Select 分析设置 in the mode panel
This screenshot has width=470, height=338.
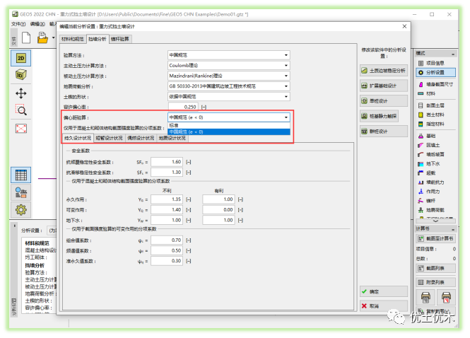point(435,72)
